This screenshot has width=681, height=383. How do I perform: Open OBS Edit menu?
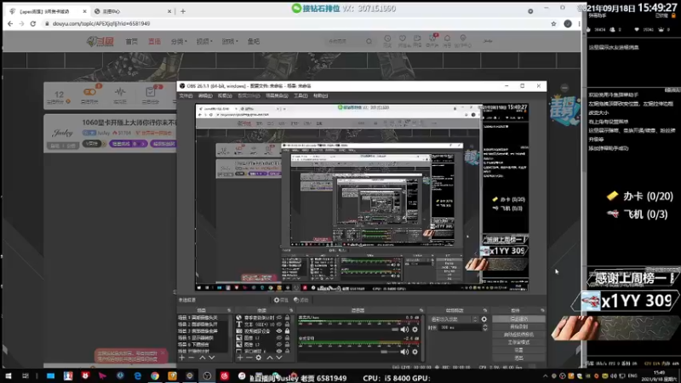pyautogui.click(x=205, y=95)
